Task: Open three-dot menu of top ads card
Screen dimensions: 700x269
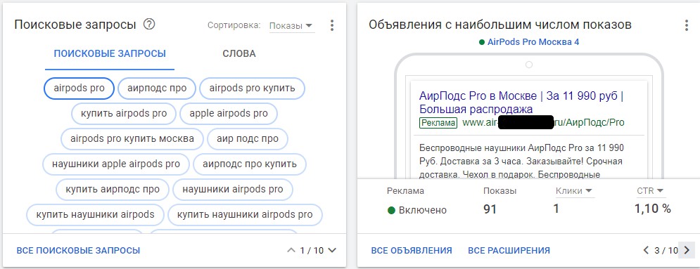Action: [687, 25]
